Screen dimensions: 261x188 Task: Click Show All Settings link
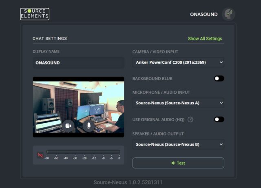click(205, 39)
